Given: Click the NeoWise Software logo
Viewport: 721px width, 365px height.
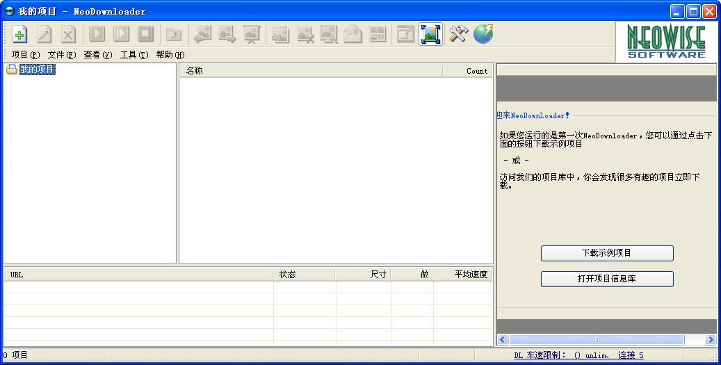Looking at the screenshot, I should [666, 42].
